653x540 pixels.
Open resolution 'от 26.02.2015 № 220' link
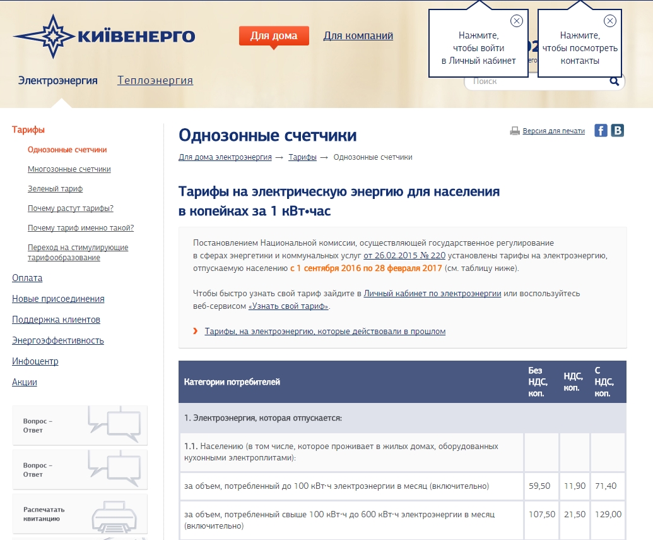point(404,256)
